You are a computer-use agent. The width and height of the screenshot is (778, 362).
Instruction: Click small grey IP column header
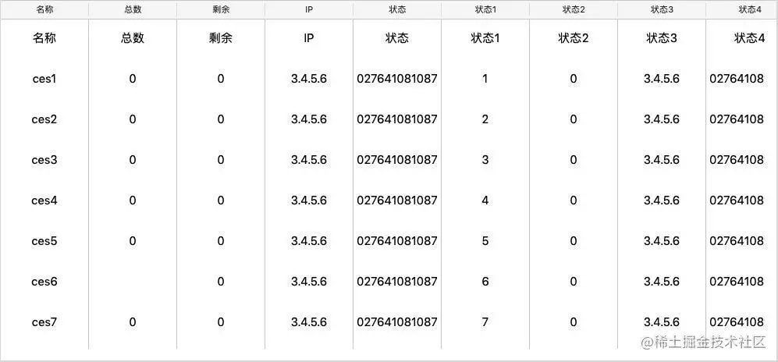coord(308,10)
